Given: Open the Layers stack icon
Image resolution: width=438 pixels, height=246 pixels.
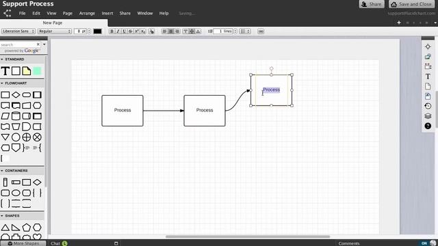Looking at the screenshot, I should click(428, 116).
